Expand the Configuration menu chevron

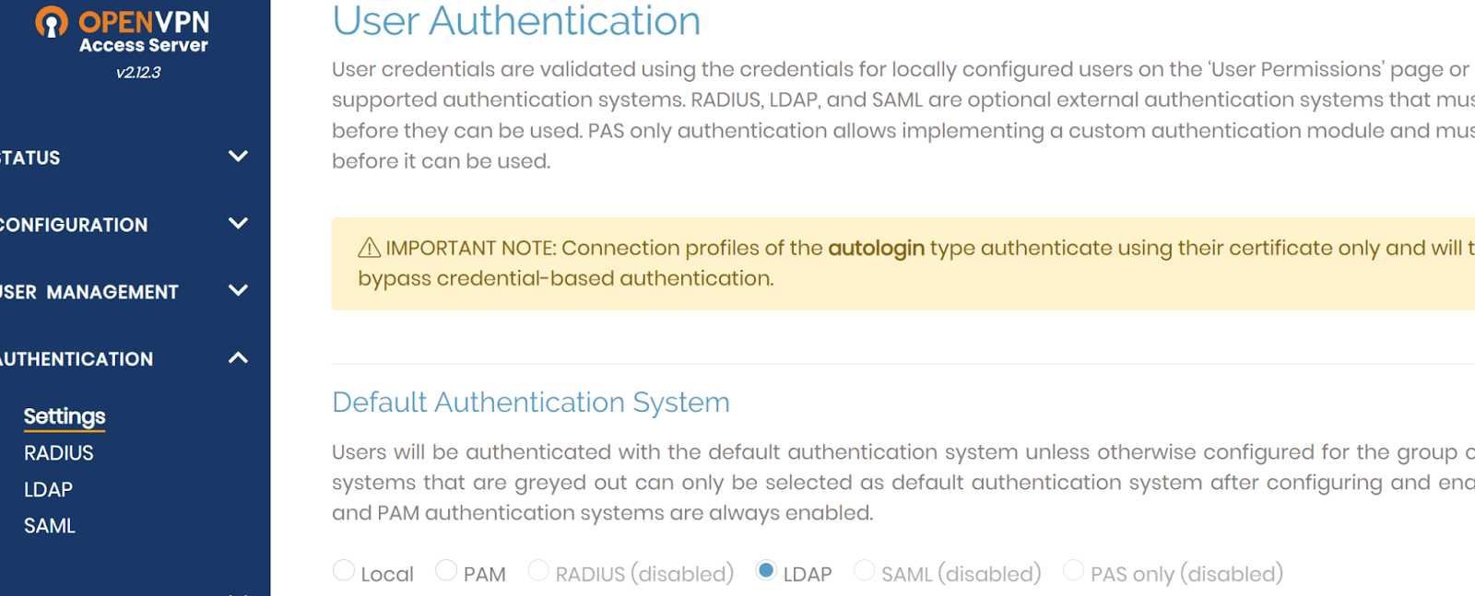tap(238, 224)
